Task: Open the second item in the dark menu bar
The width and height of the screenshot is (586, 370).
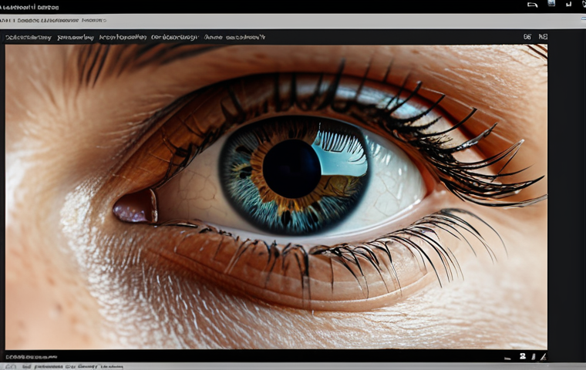Action: pos(76,37)
